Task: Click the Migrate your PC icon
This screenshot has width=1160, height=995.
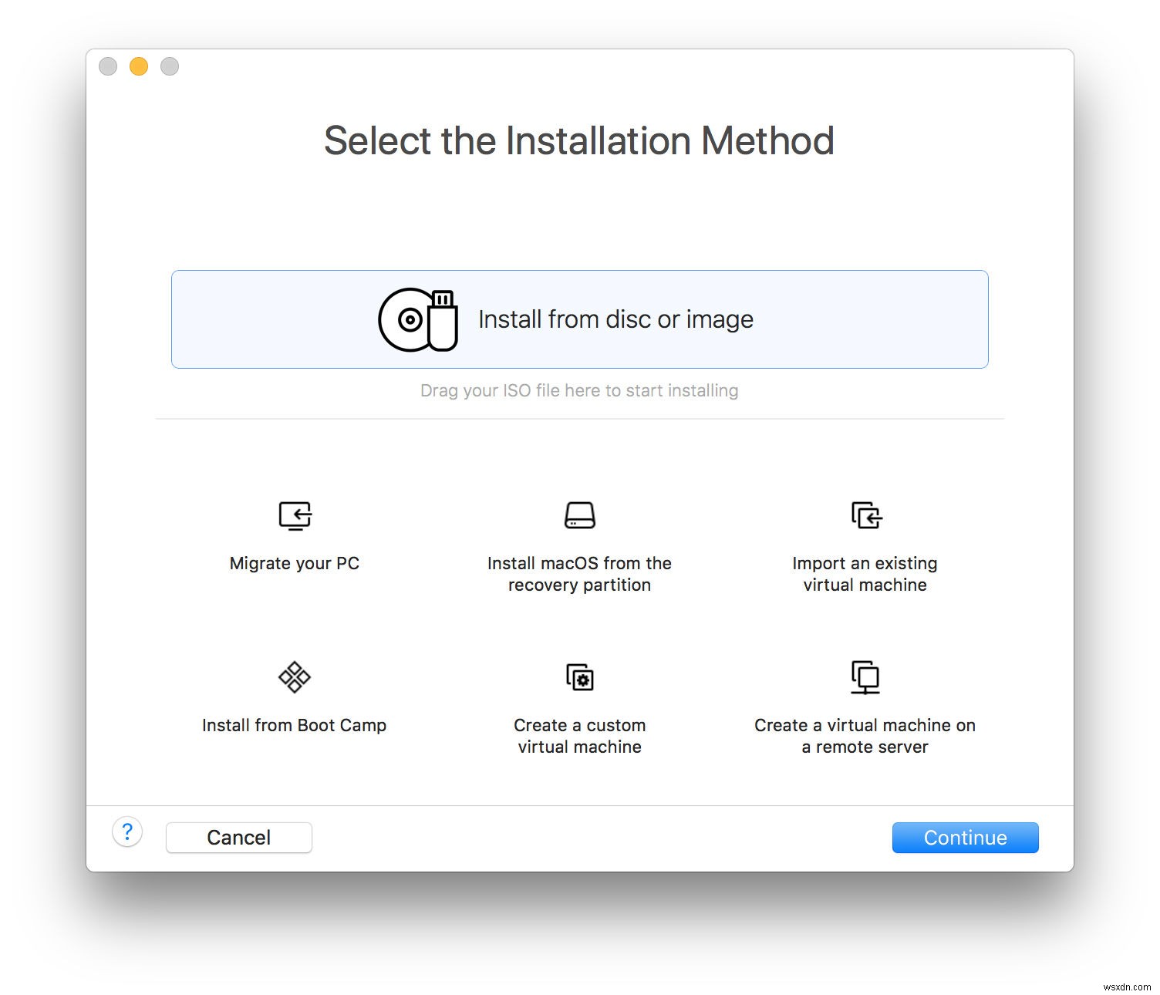Action: (x=294, y=515)
